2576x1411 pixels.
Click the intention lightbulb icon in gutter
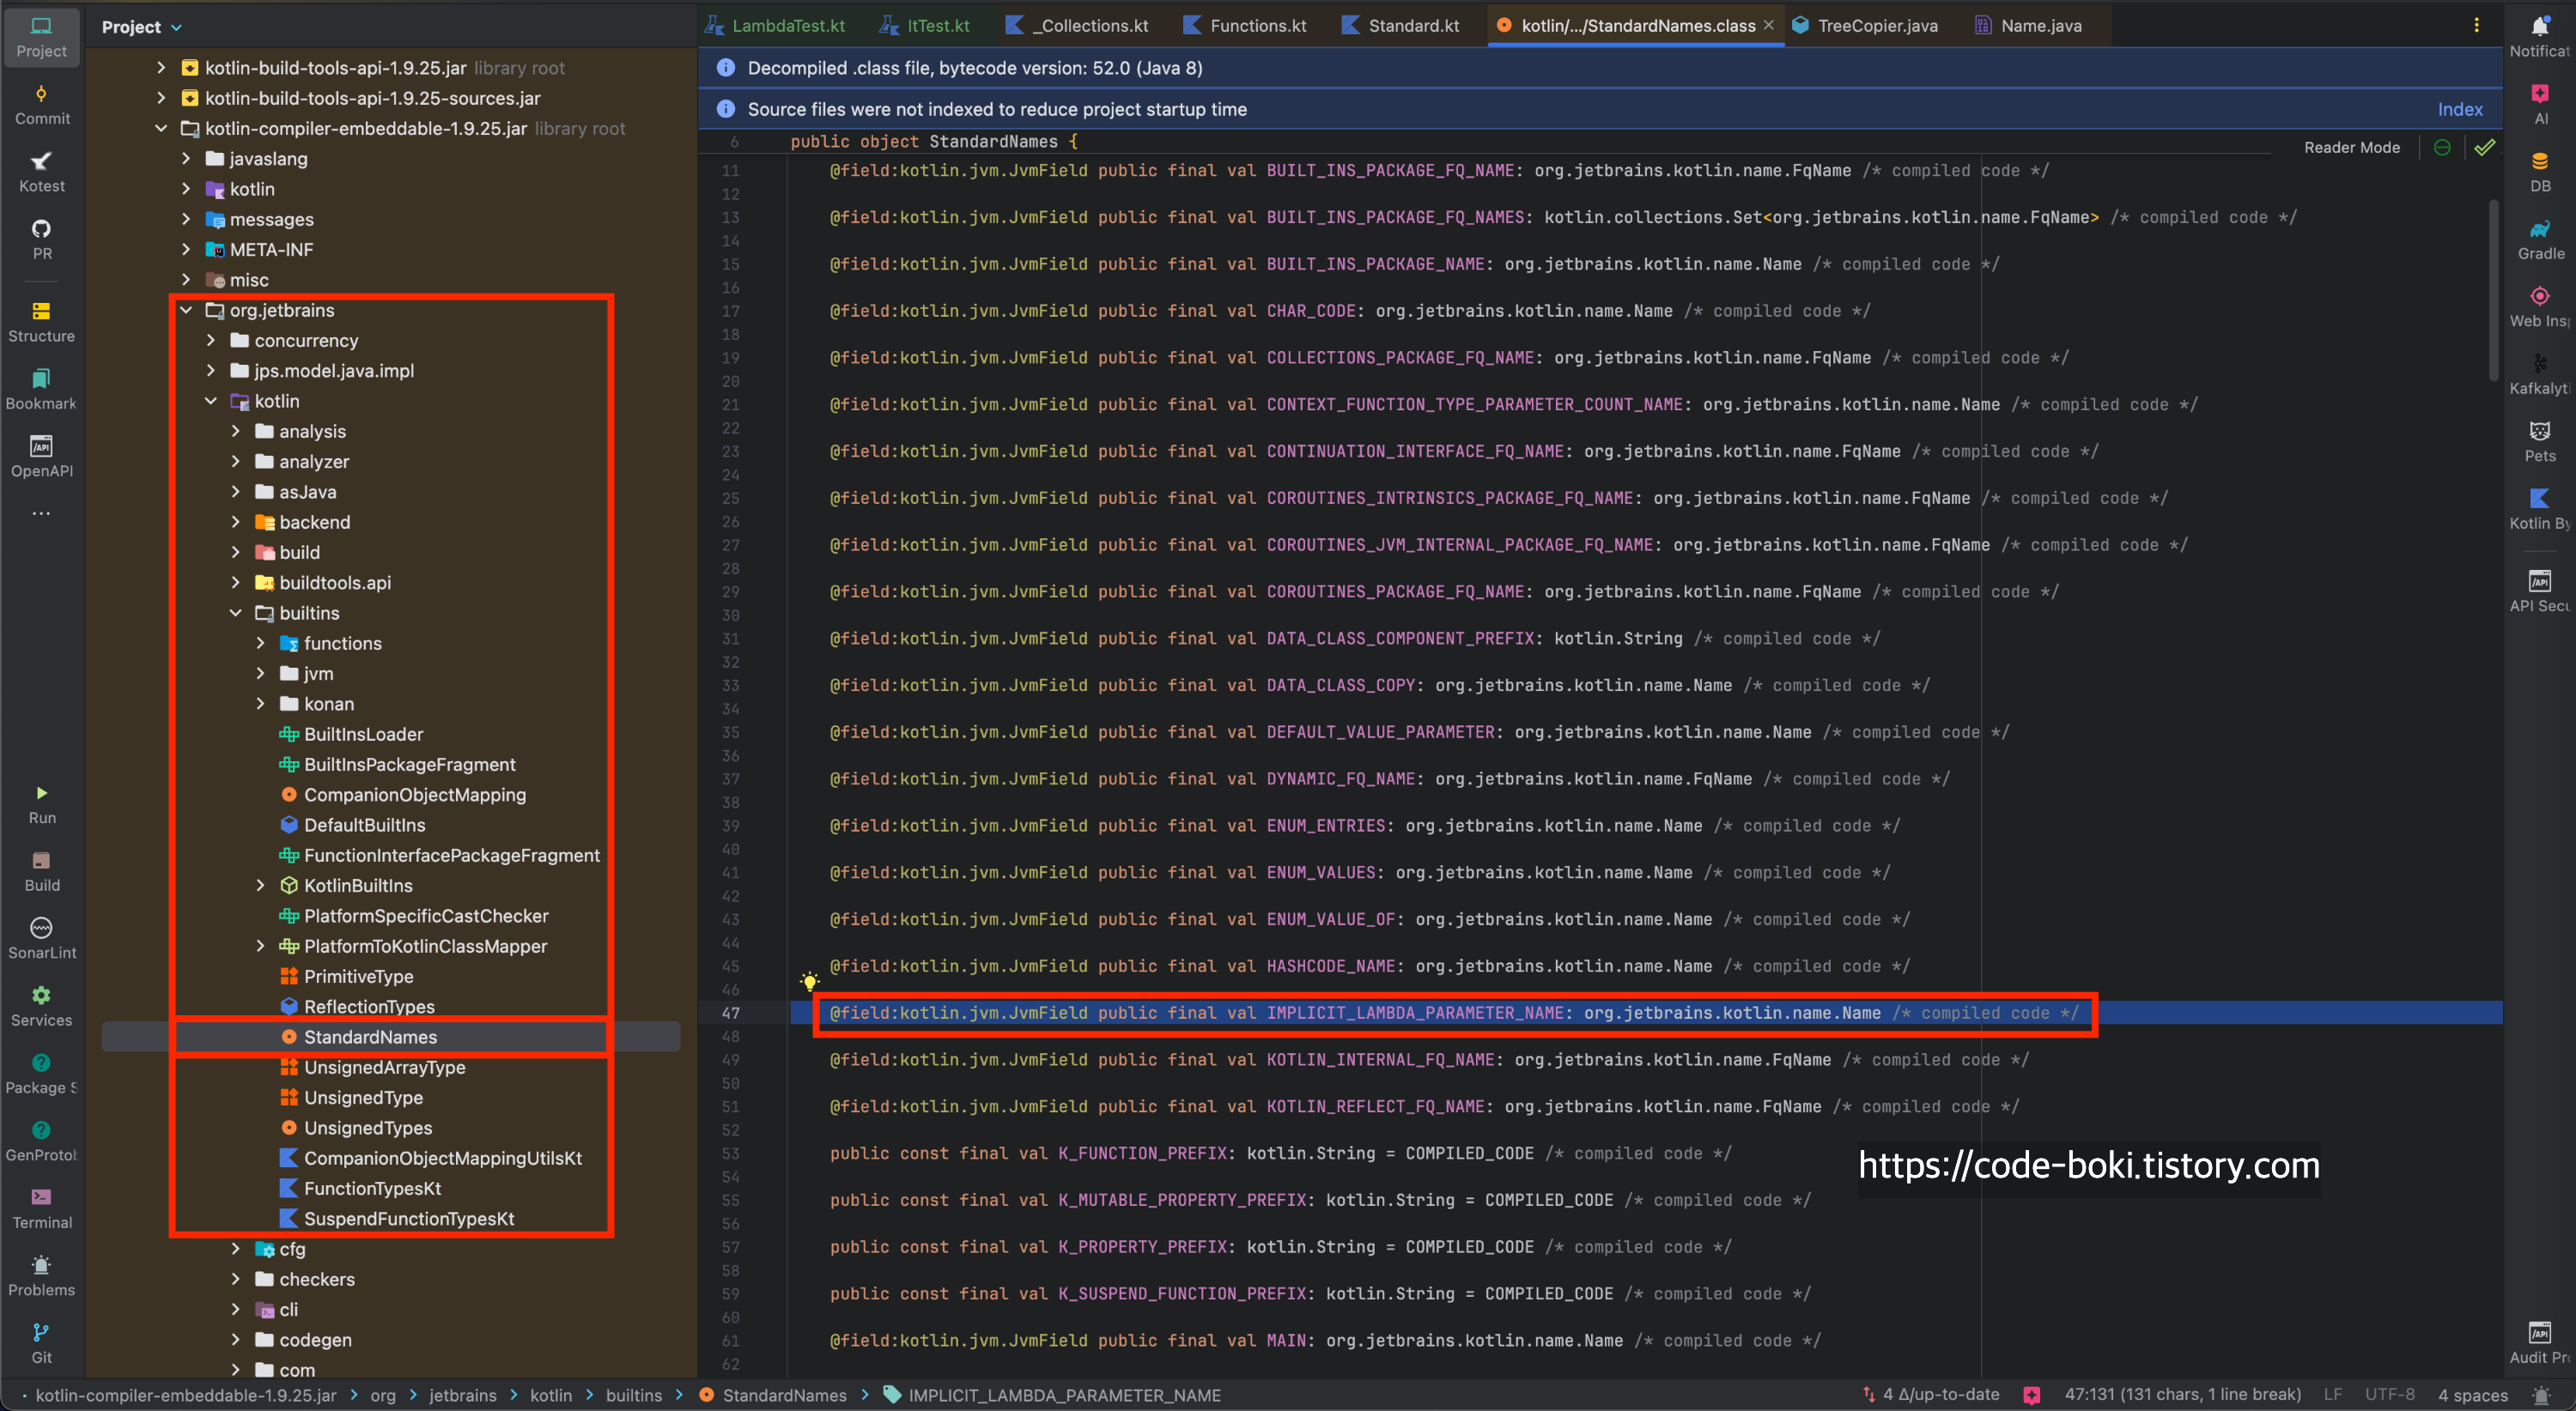[x=809, y=981]
